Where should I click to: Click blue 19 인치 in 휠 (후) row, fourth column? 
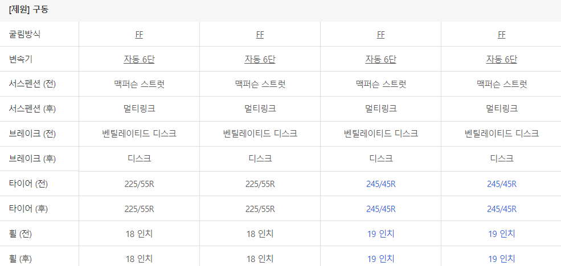502,259
